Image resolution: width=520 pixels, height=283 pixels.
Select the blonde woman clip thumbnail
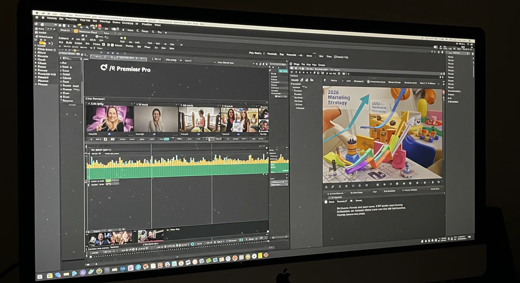tap(110, 119)
